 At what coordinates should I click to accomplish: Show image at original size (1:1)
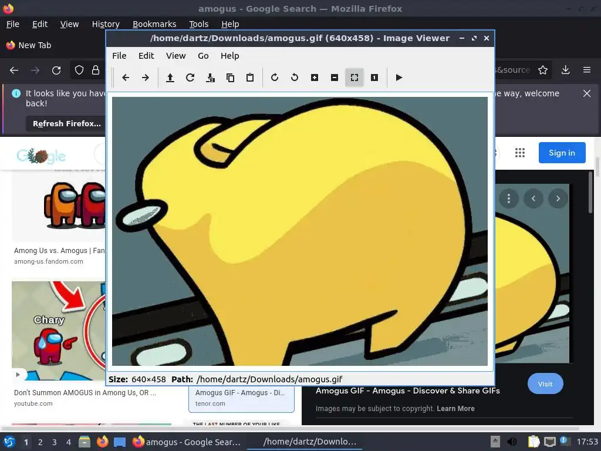[x=374, y=78]
